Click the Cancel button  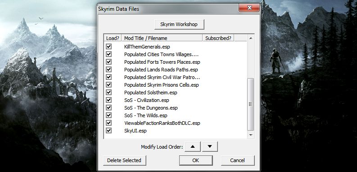(x=237, y=160)
